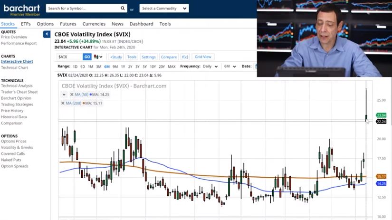This screenshot has width=392, height=220.
Task: Open Technical Analysis link
Action: click(17, 86)
